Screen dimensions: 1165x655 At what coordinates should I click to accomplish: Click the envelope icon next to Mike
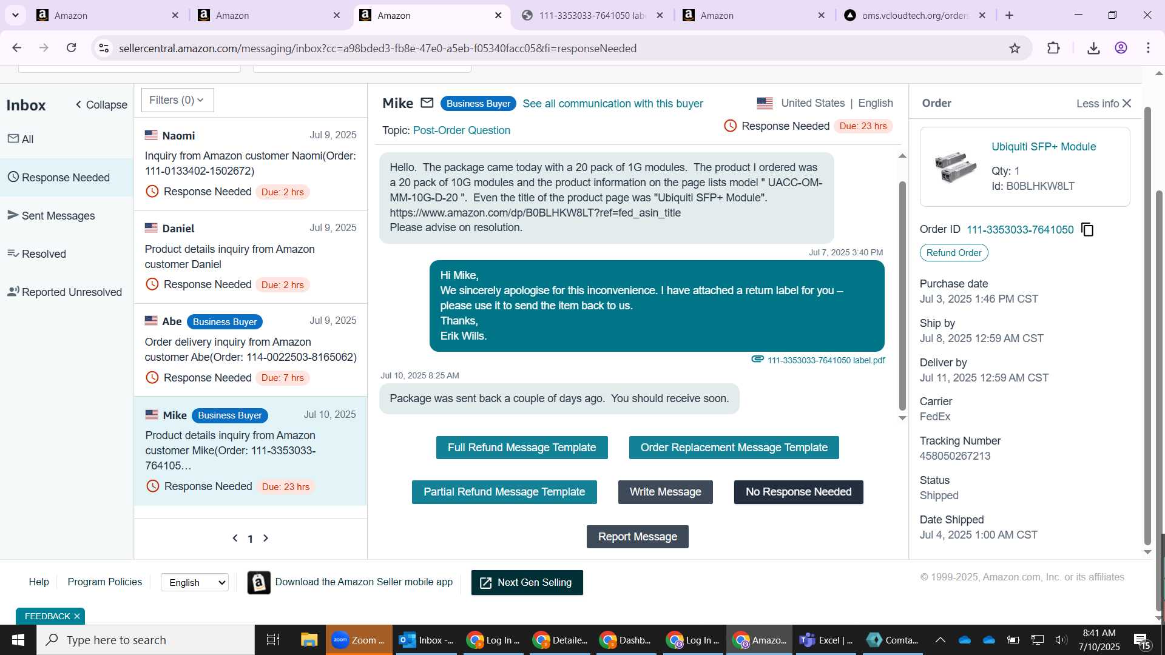(427, 103)
